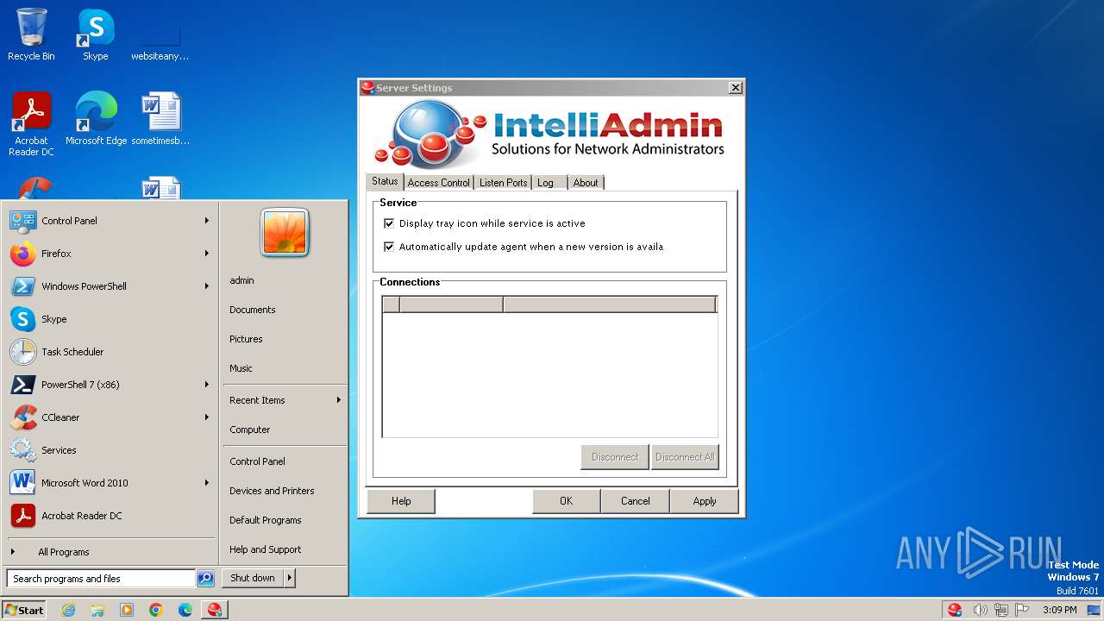Expand Control Panel submenu arrow in Start menu

click(x=207, y=221)
